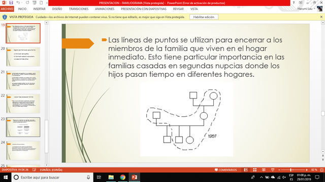Click the muted volume tray icon
The height and width of the screenshot is (182, 325).
[284, 177]
